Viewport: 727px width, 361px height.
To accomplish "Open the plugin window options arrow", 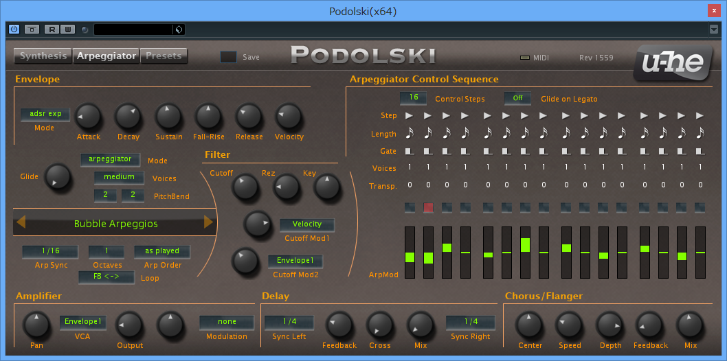I will coord(713,30).
